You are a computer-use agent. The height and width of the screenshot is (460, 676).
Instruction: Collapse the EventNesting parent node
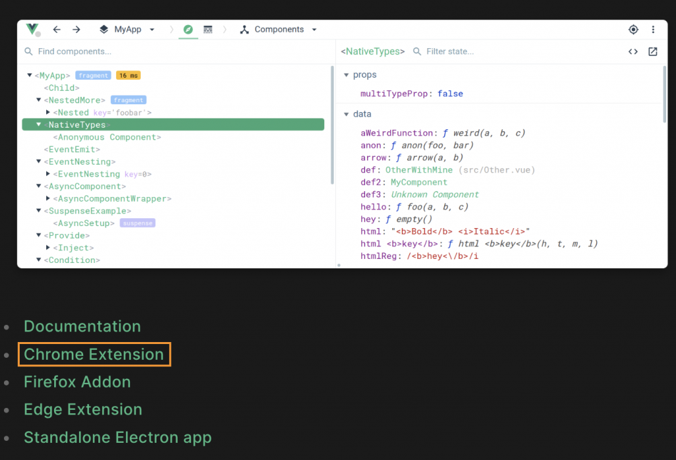pos(38,161)
